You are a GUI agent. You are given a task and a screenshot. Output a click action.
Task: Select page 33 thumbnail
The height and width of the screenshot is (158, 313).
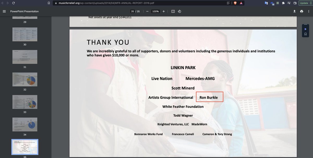pyautogui.click(x=25, y=102)
